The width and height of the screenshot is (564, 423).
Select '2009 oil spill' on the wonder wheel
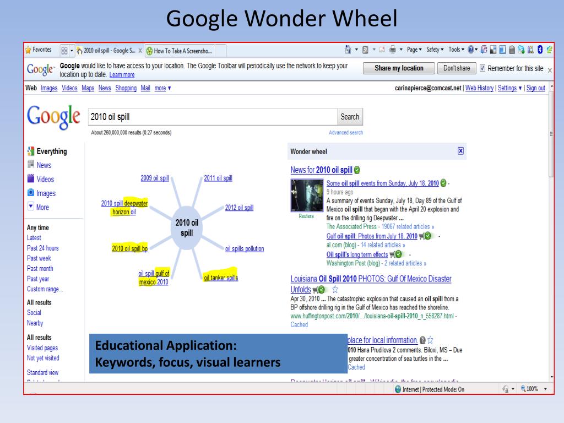[155, 178]
